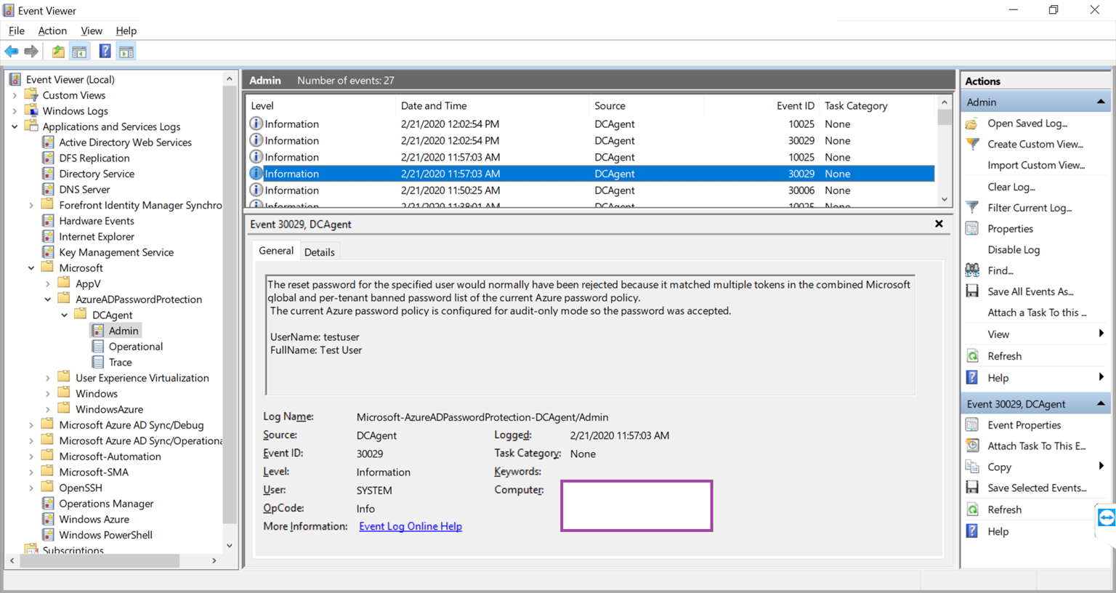Click Clear Log action
Viewport: 1116px width, 593px height.
(x=1011, y=187)
